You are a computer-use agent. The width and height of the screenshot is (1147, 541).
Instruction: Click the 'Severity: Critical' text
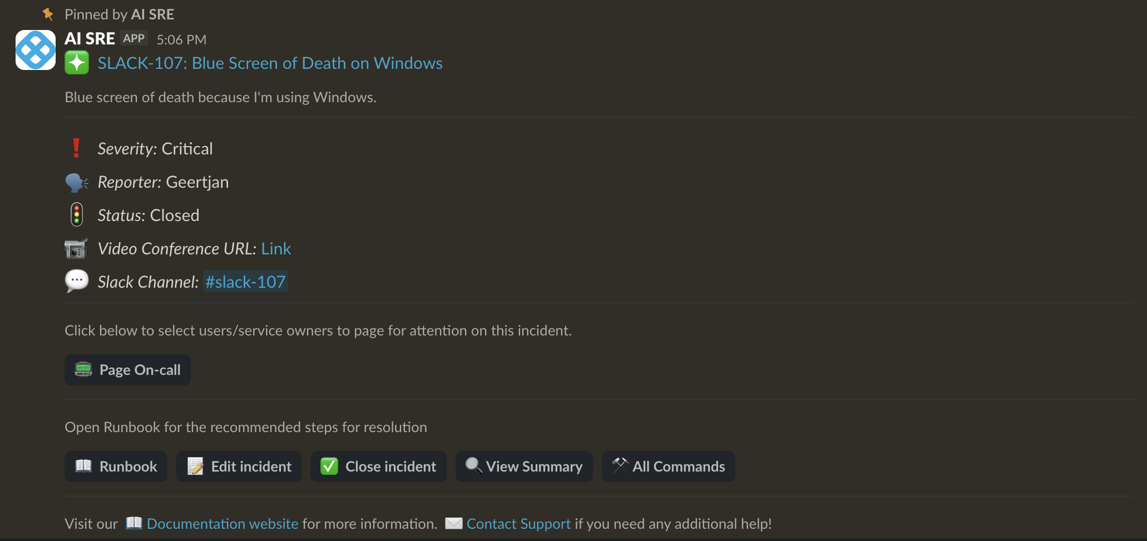(155, 149)
